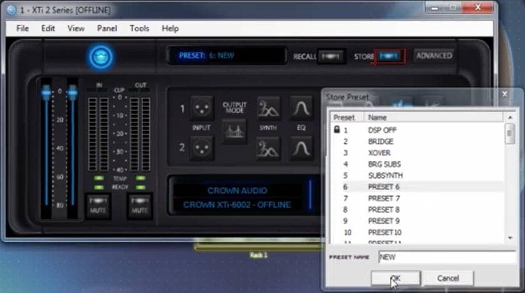Cancel the Store Preset dialog
This screenshot has width=525, height=293.
(447, 278)
